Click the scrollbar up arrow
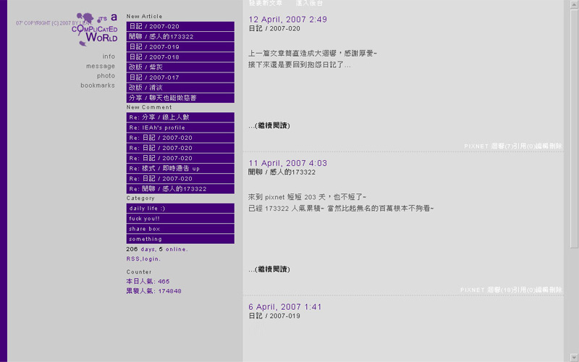The height and width of the screenshot is (362, 579). coord(575,4)
